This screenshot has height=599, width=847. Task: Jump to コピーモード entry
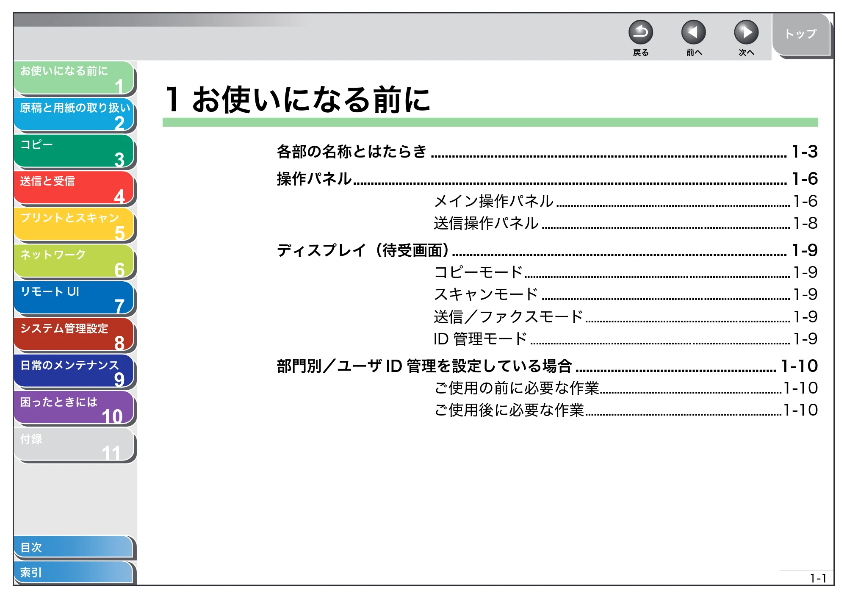click(626, 272)
